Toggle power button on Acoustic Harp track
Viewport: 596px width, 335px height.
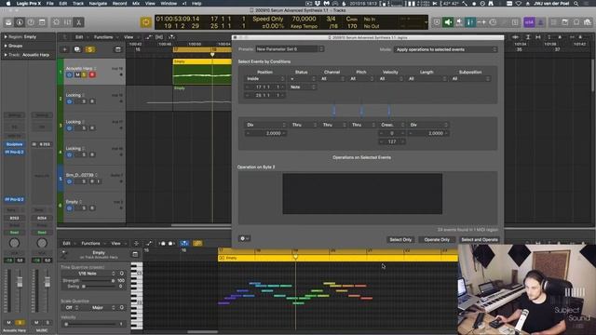click(x=69, y=74)
